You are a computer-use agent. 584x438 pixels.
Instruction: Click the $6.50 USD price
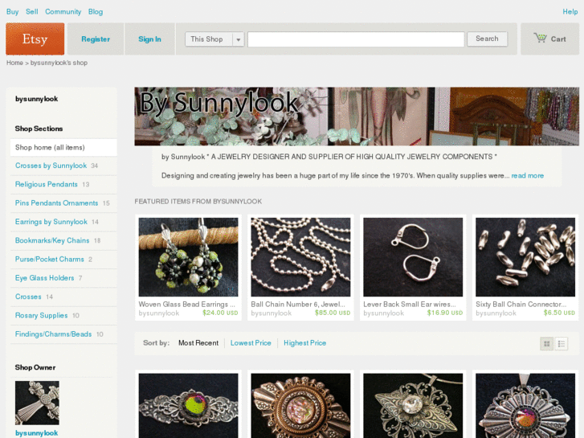pos(559,313)
